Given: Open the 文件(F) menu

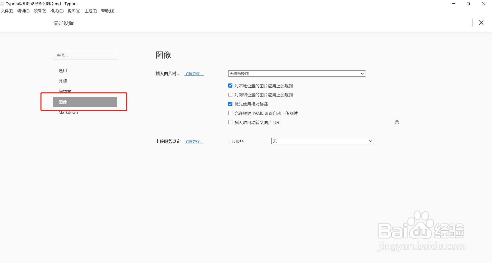Looking at the screenshot, I should [x=7, y=11].
